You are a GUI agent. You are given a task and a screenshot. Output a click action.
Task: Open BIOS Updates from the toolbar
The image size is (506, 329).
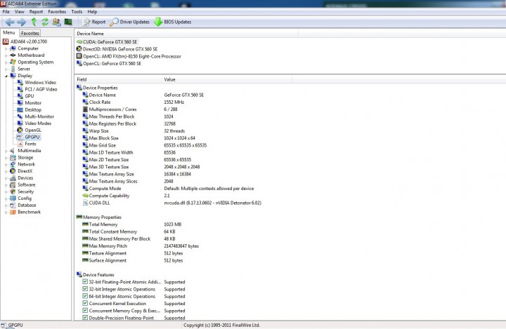pos(172,22)
